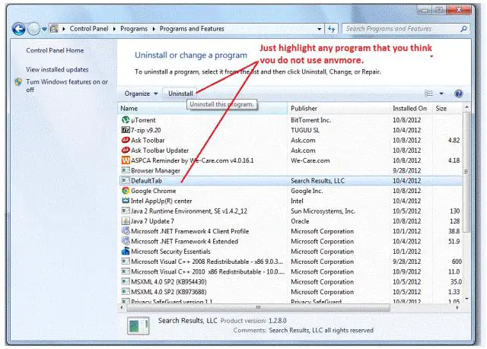Sort by the Installed On column header
487x349 pixels.
[x=409, y=108]
